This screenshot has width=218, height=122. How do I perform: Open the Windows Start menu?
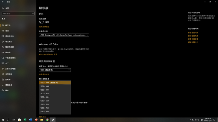[x=3, y=120]
